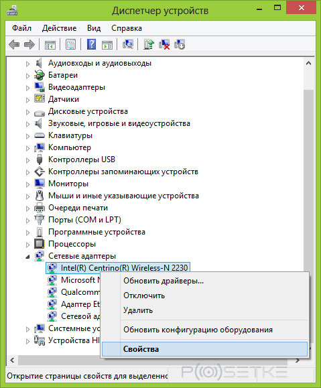The image size is (321, 388).
Task: Click Show/Hide console tree toolbar icon
Action: (x=50, y=44)
